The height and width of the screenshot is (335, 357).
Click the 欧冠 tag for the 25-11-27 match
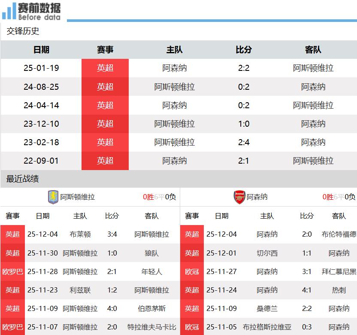[192, 271]
